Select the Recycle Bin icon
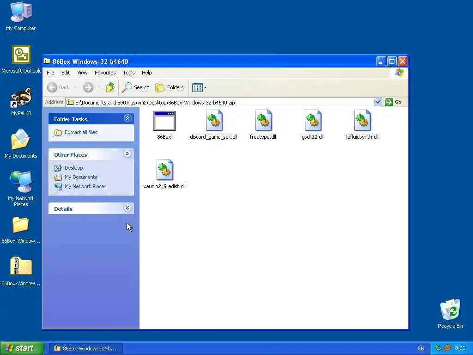 point(450,313)
